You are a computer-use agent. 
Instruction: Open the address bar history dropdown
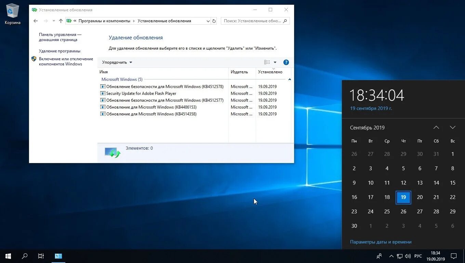(208, 21)
